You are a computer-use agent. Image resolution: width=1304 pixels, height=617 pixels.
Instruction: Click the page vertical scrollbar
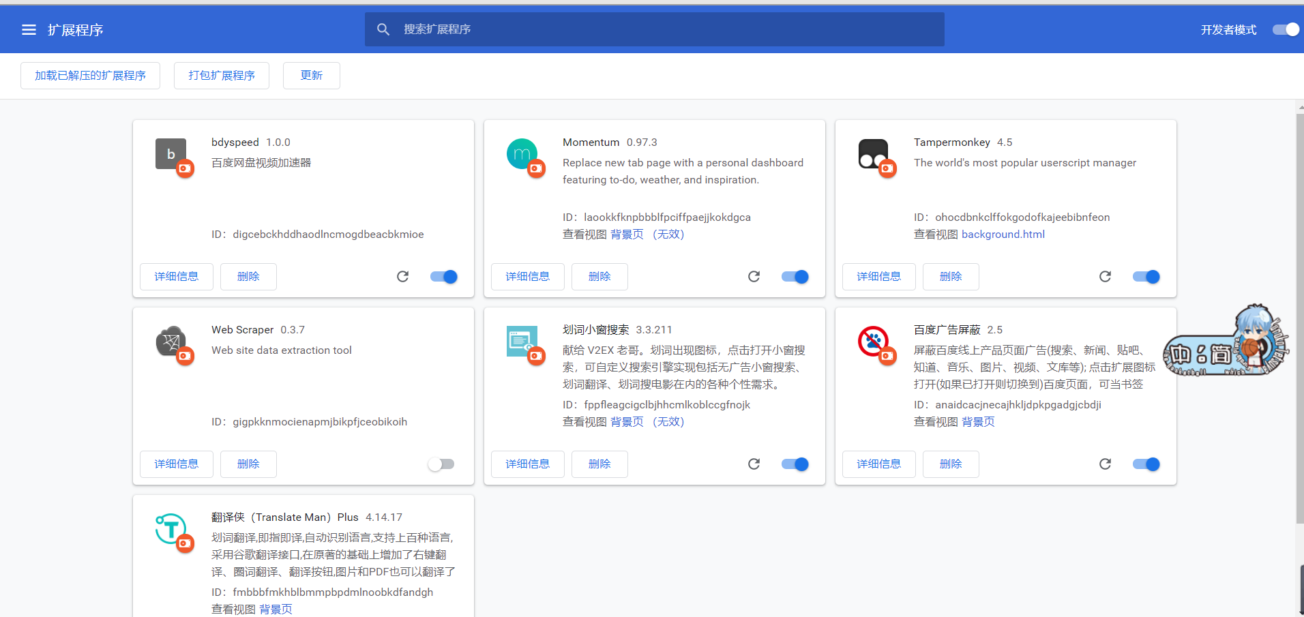pos(1300,318)
